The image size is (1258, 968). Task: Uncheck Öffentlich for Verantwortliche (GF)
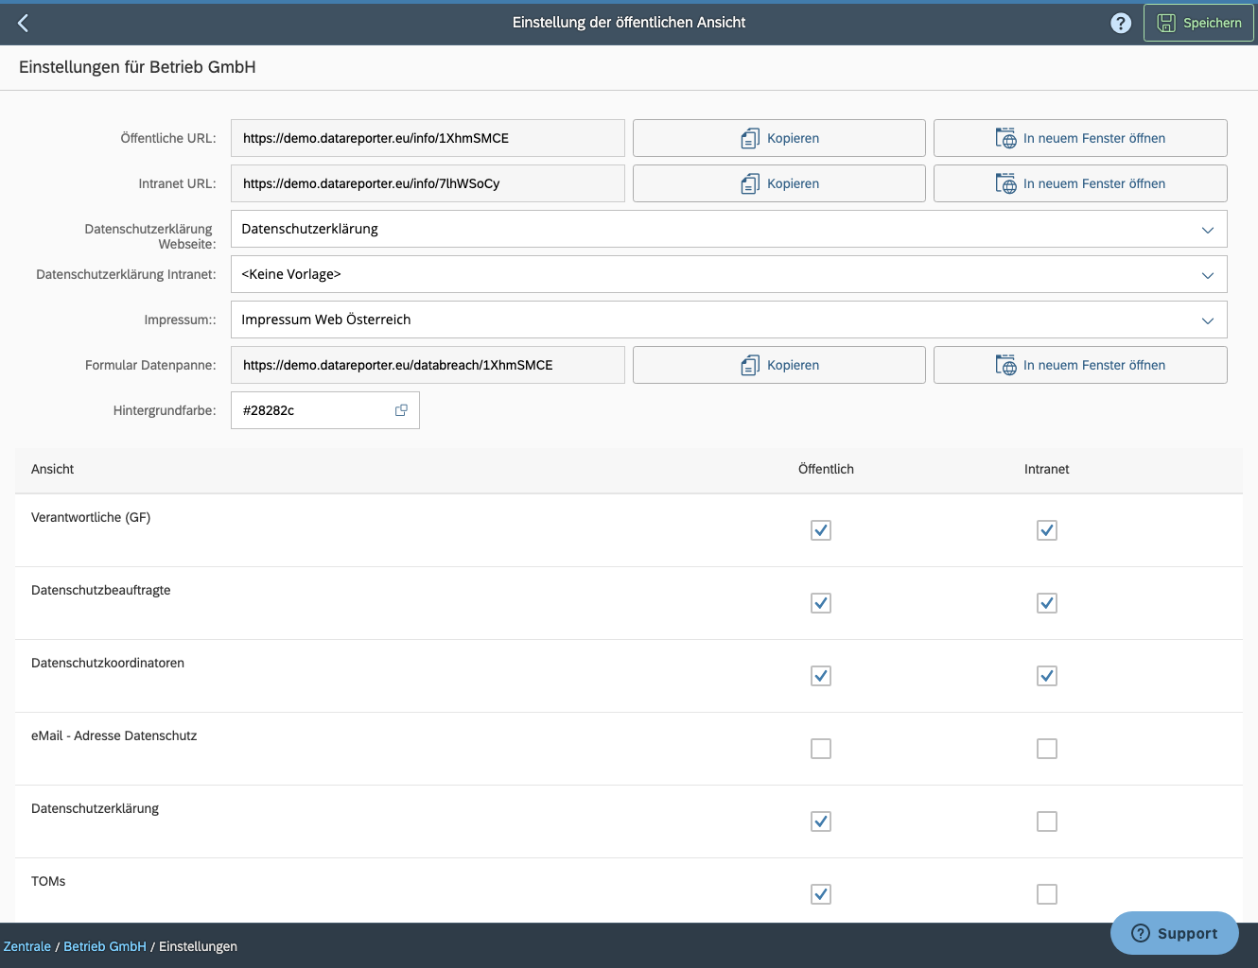tap(820, 530)
